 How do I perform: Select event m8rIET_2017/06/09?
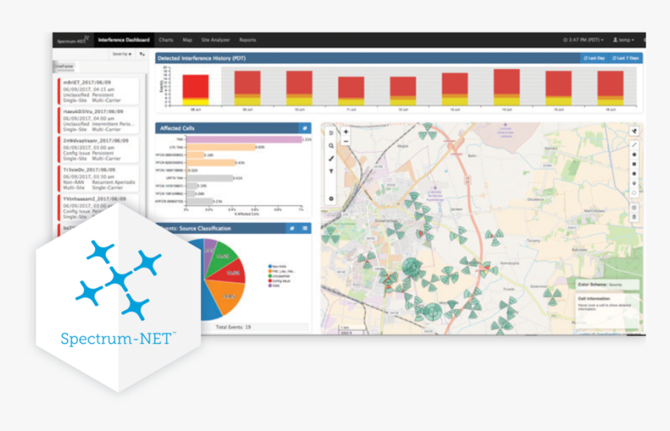[x=99, y=91]
